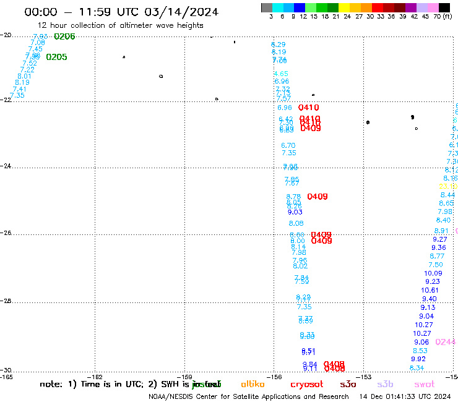The width and height of the screenshot is (458, 402).
Task: Click the wave height value 7.45
Action: pyautogui.click(x=35, y=49)
